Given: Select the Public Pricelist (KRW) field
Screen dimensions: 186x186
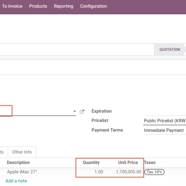Looking at the screenshot, I should tap(165, 121).
